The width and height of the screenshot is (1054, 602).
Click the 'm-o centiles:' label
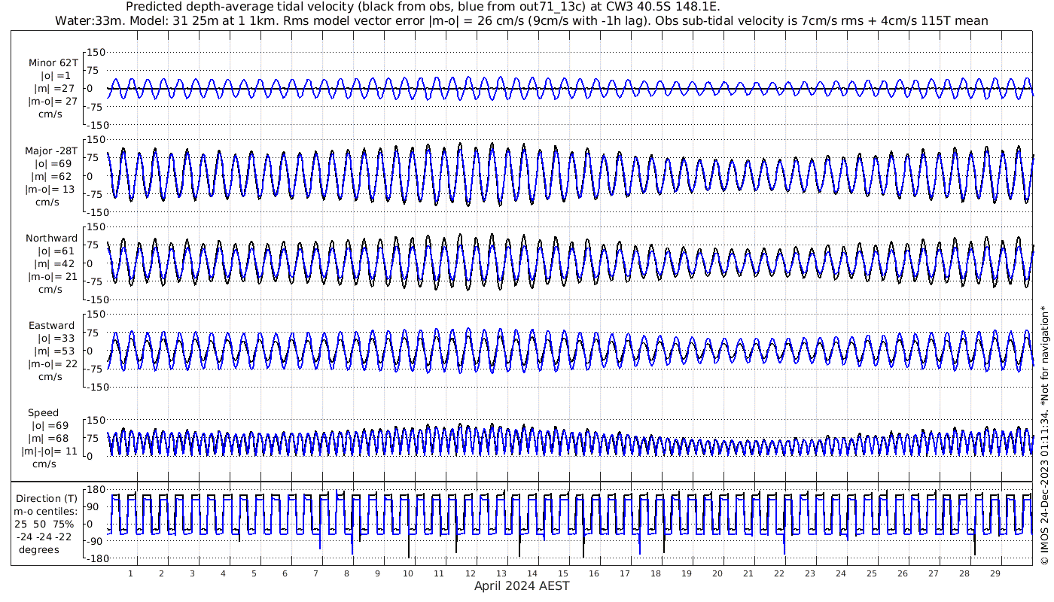45,512
